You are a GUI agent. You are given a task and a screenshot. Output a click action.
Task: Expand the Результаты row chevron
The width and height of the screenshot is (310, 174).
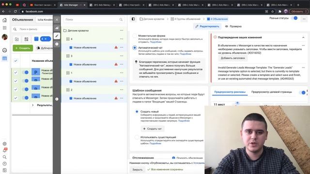click(33, 105)
